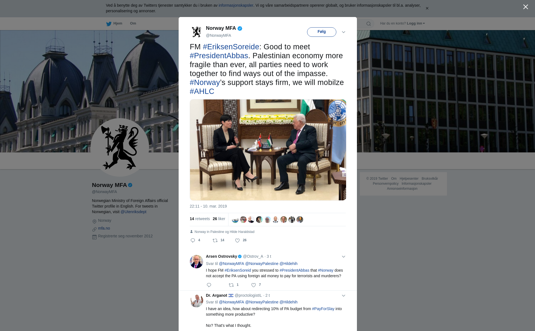Open the #PresidentAbbas hashtag in the tweet
Viewport: 535px width, 331px height.
tap(219, 56)
